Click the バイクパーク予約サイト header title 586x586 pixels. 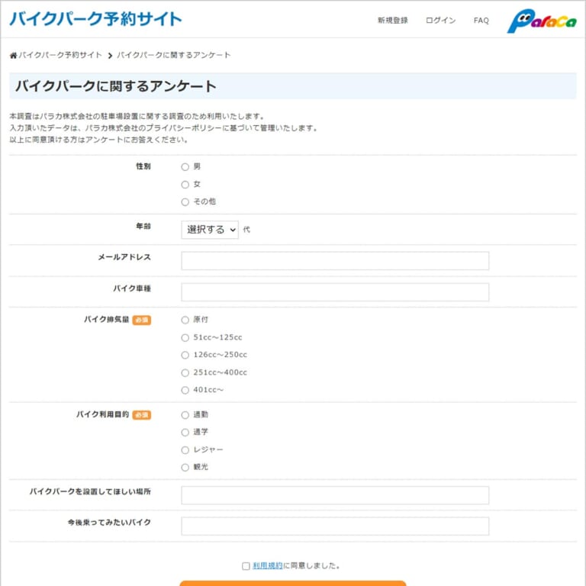95,19
